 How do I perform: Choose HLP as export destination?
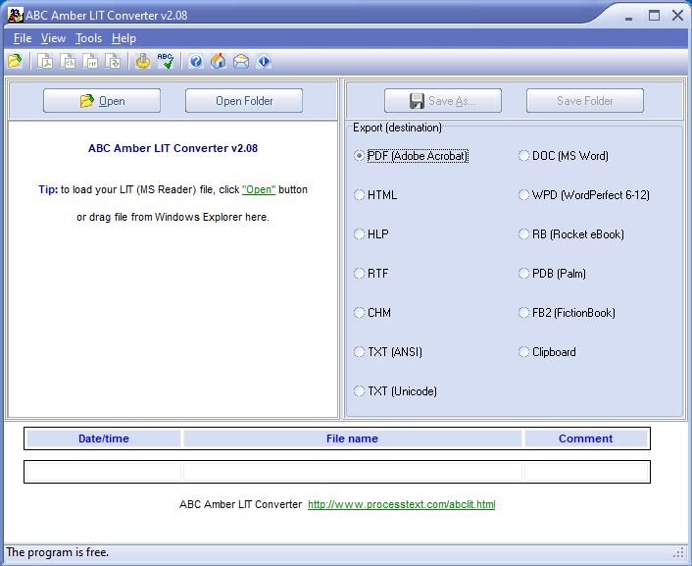pos(371,234)
